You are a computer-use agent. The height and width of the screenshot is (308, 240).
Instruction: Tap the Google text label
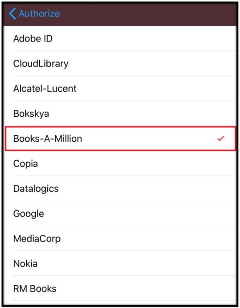pyautogui.click(x=29, y=214)
